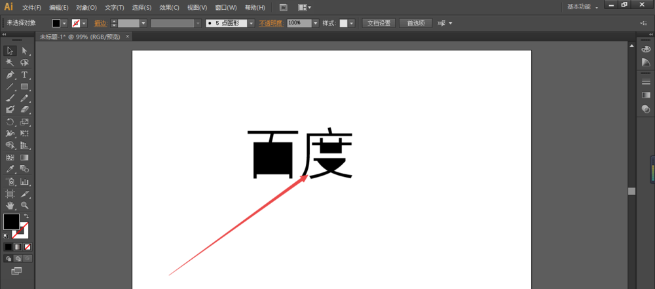Open the 窗口(W) menu

pyautogui.click(x=225, y=7)
